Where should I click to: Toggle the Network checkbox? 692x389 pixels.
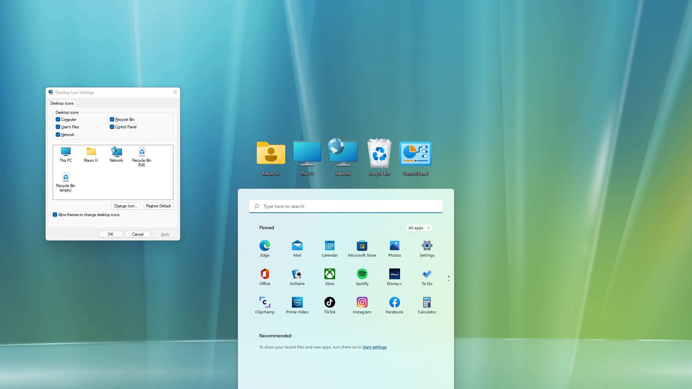pos(58,135)
